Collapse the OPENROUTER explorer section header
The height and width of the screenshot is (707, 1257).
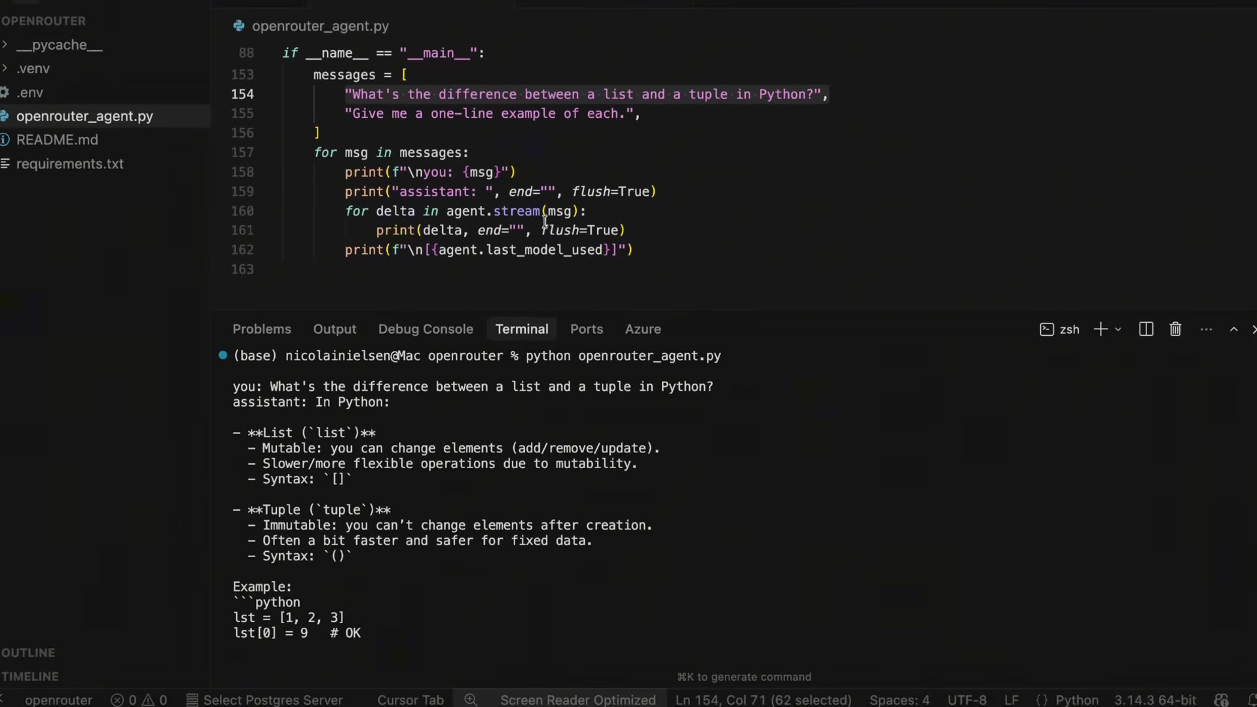point(43,21)
